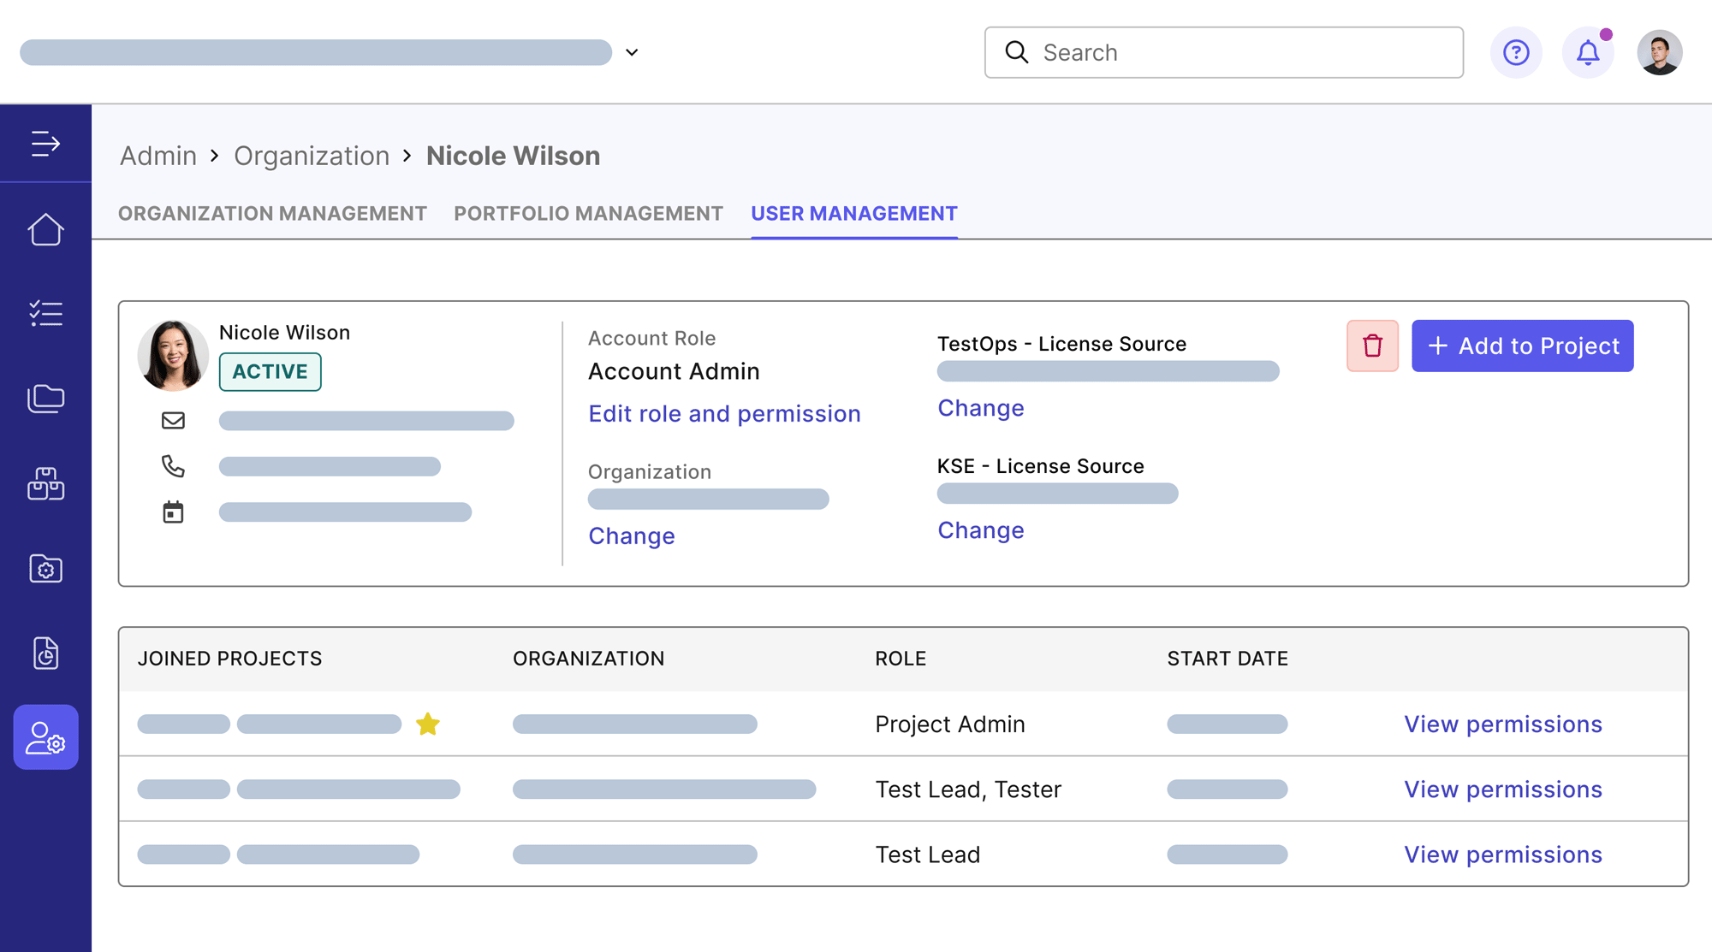
Task: Open the user settings sidebar icon
Action: tap(45, 737)
